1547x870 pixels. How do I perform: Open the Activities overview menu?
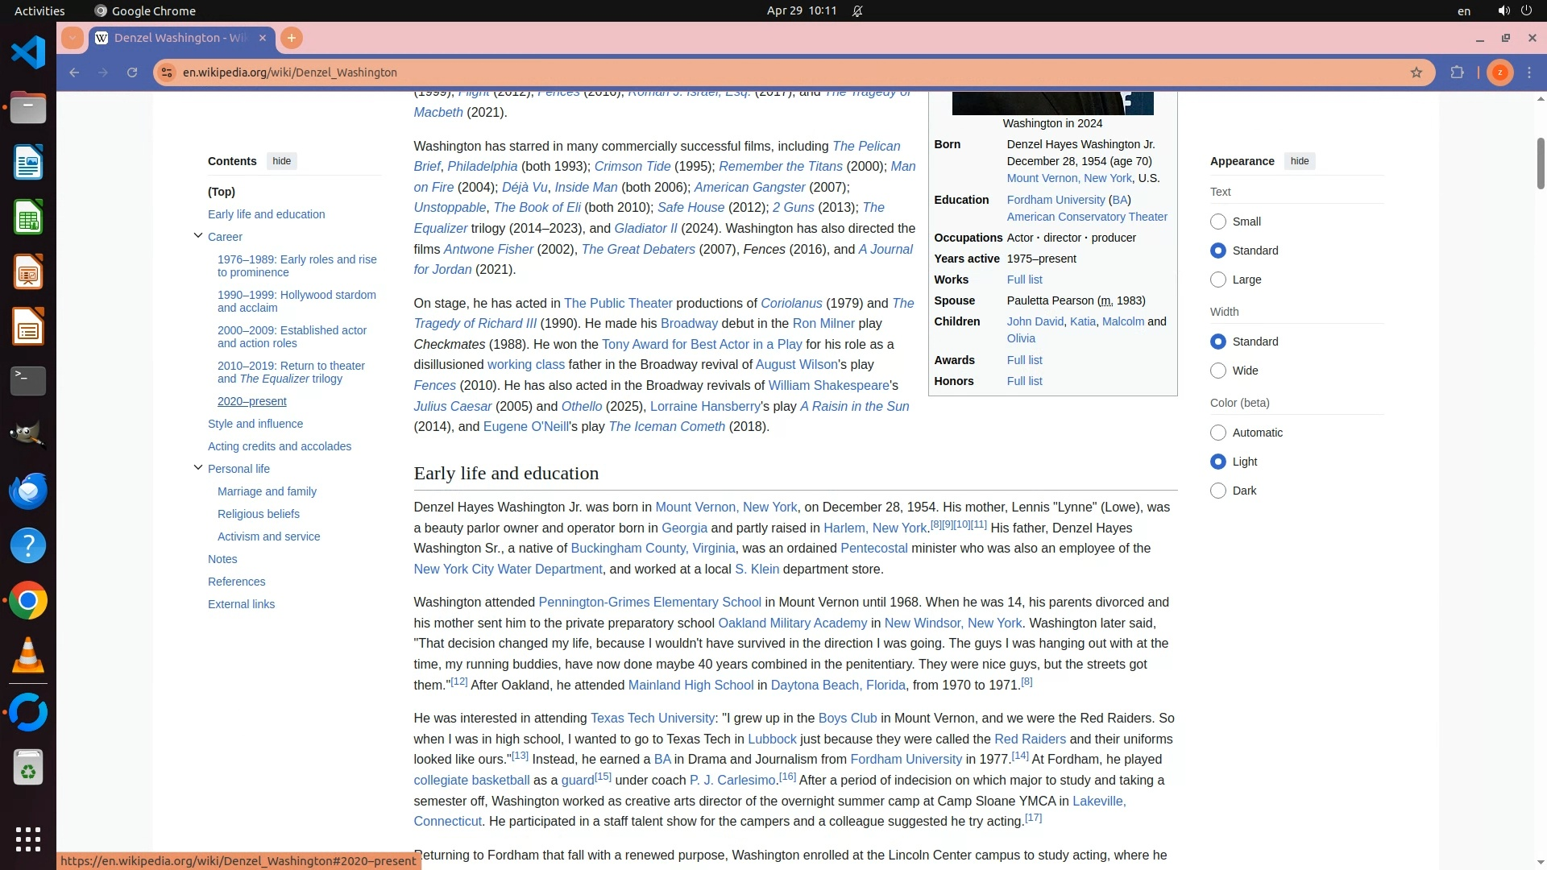click(x=39, y=10)
